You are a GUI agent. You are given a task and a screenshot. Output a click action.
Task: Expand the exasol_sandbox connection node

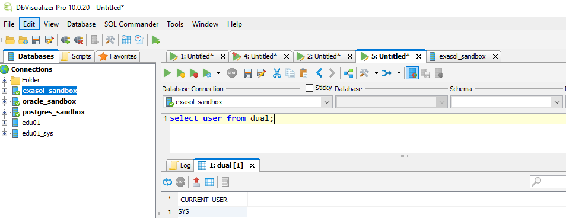[4, 91]
